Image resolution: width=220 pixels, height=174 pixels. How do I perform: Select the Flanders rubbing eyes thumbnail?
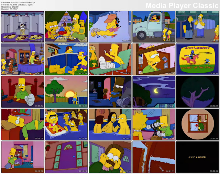click(110, 157)
